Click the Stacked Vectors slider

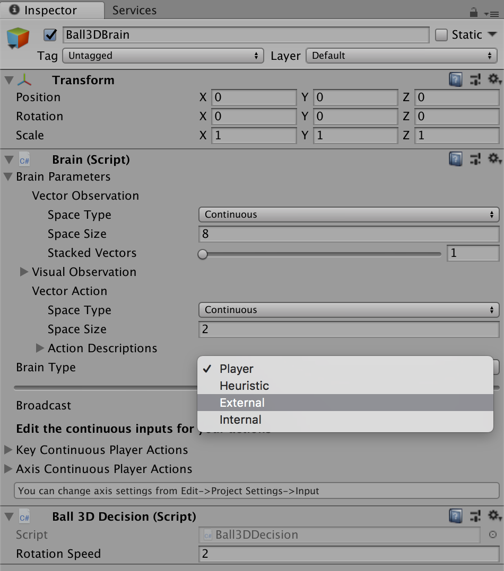point(321,254)
